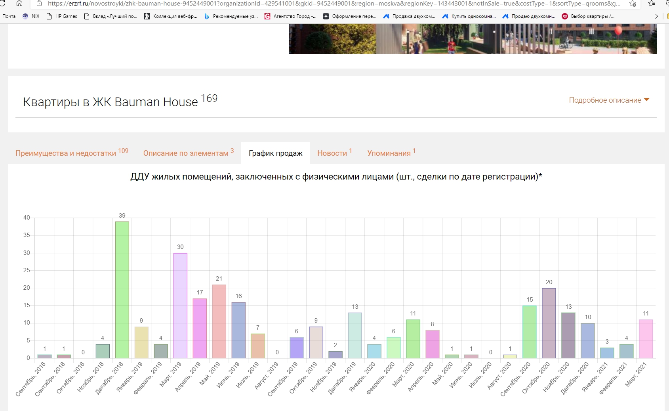This screenshot has width=669, height=411.
Task: Add page to favorites with star icon
Action: point(633,4)
